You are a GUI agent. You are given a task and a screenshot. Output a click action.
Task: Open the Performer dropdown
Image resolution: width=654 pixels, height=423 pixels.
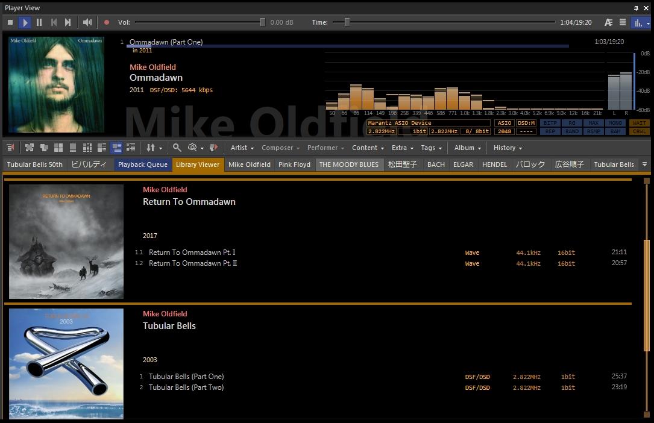[x=325, y=148]
